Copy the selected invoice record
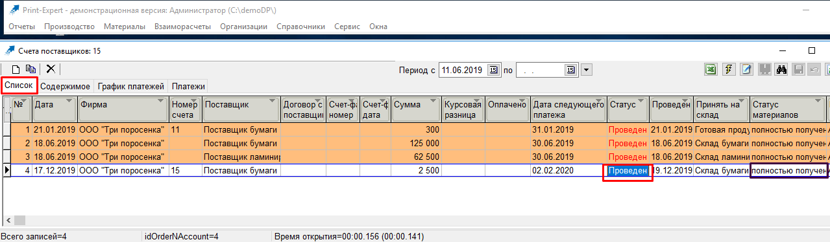Image resolution: width=830 pixels, height=242 pixels. coord(31,69)
